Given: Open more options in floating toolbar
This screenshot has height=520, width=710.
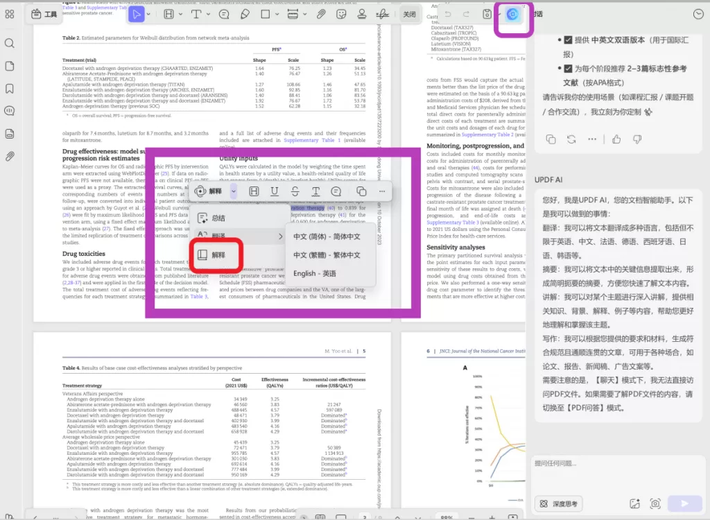Looking at the screenshot, I should click(x=381, y=191).
